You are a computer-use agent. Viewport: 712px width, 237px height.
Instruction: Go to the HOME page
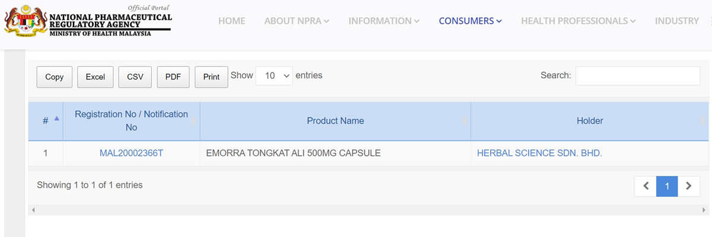point(231,21)
